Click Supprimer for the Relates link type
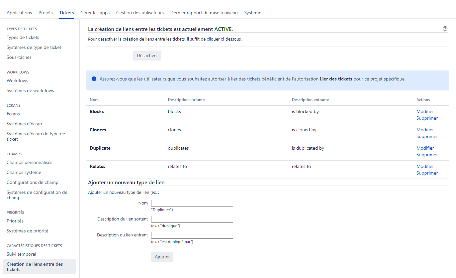Viewport: 456px width, 278px height. (x=427, y=173)
